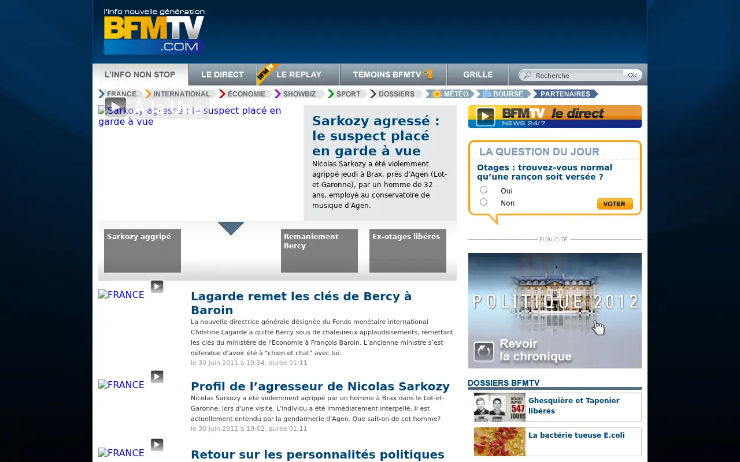Click the Ok search button

632,75
